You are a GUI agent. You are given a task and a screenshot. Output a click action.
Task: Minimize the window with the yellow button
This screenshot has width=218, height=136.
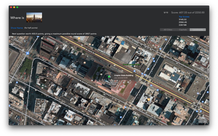click(x=14, y=7)
